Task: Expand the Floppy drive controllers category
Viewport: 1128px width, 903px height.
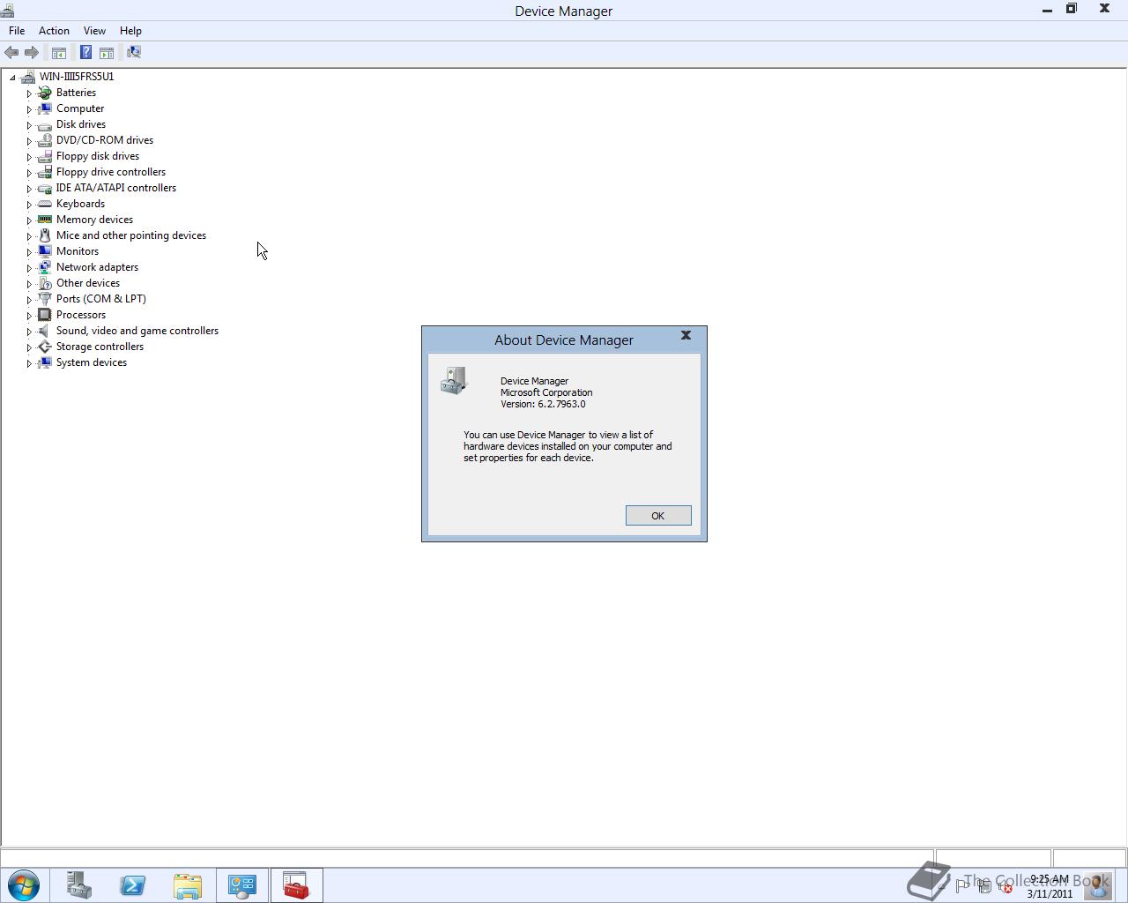Action: (29, 172)
